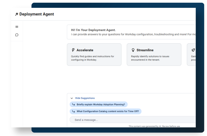Click the 'Hi! I'm Your Deployment Agent.' greeting
Viewport: 207px width, 136px height.
point(93,30)
